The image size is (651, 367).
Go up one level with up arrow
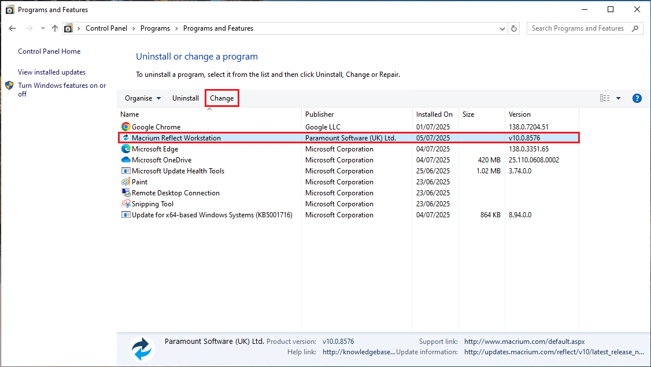click(55, 28)
